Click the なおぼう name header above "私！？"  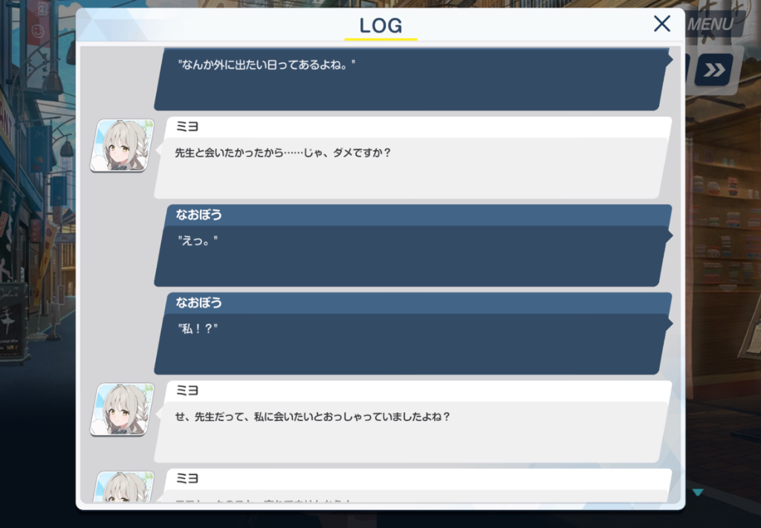[x=198, y=303]
